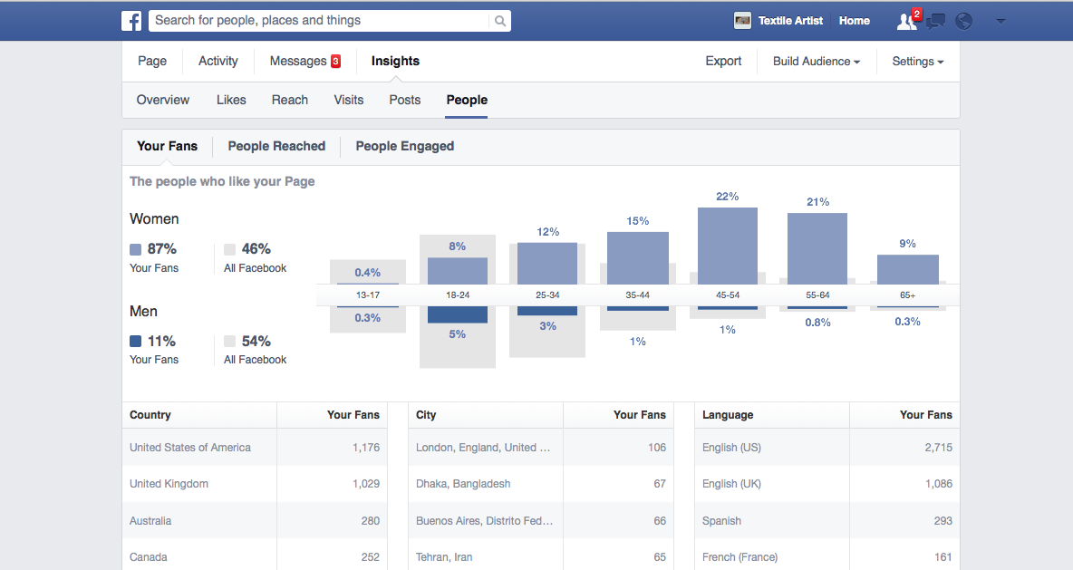Click the Men 54% All Facebook swatch

(x=230, y=341)
